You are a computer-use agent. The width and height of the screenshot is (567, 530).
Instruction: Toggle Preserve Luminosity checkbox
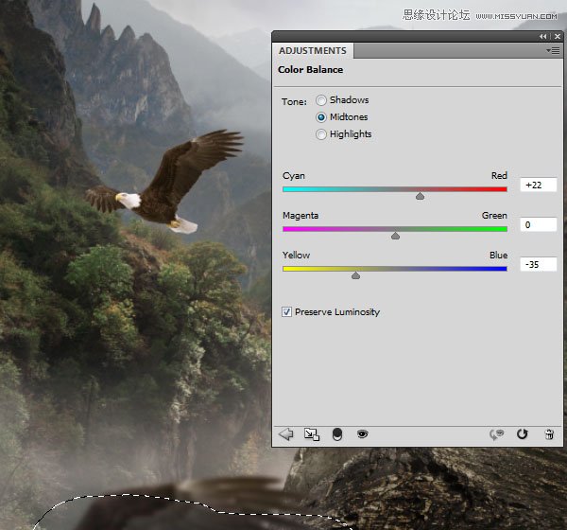[x=286, y=312]
